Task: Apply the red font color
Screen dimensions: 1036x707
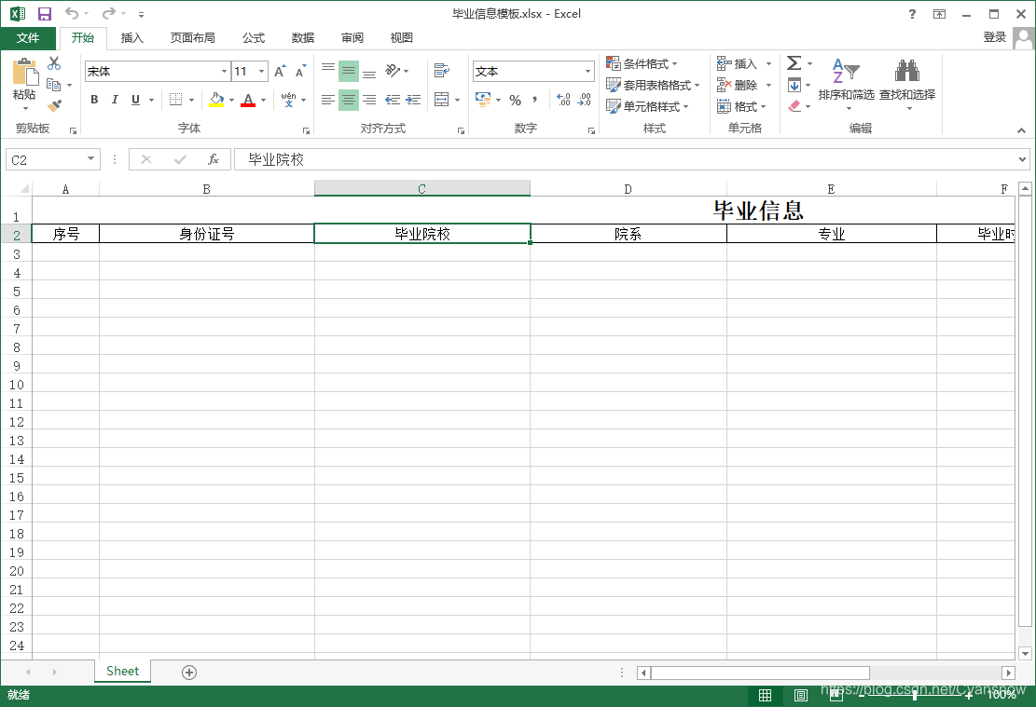Action: tap(248, 100)
